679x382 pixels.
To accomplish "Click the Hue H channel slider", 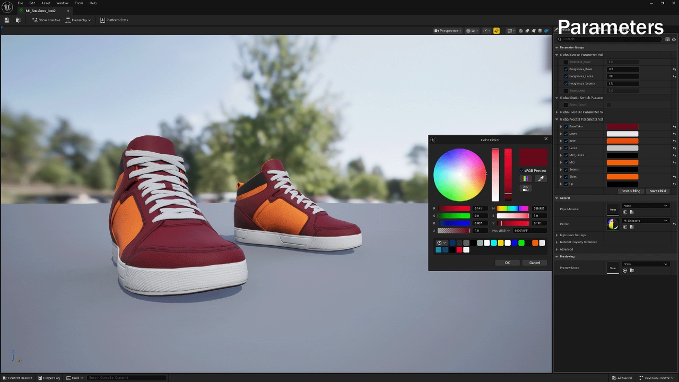I will coord(512,209).
